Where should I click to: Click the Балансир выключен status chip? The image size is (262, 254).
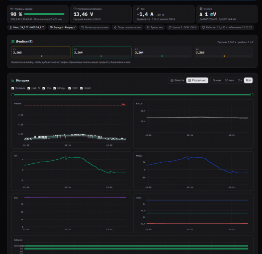click(x=94, y=27)
